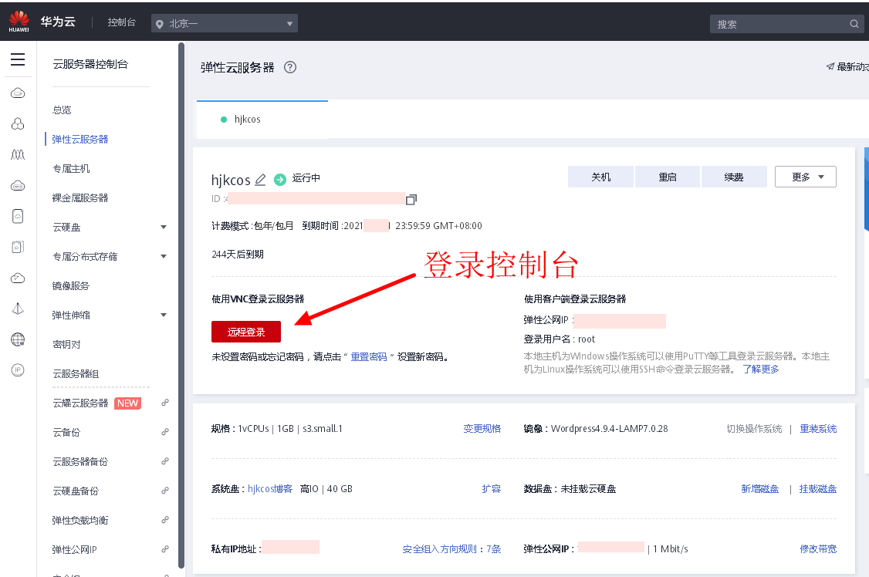The image size is (869, 577).
Task: Select 弹性云服务器 in sidebar
Action: pyautogui.click(x=80, y=139)
